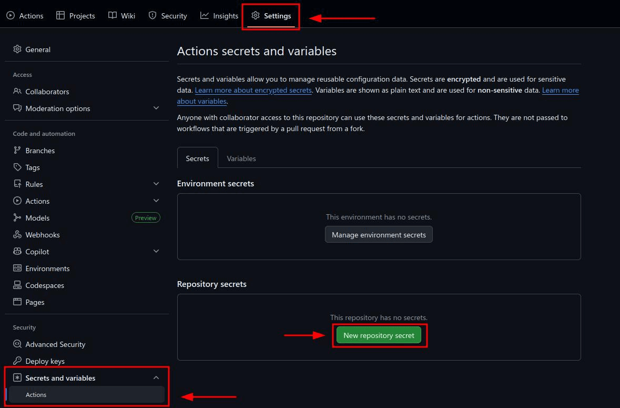The width and height of the screenshot is (620, 408).
Task: Select the Codespaces sidebar icon
Action: (x=17, y=285)
